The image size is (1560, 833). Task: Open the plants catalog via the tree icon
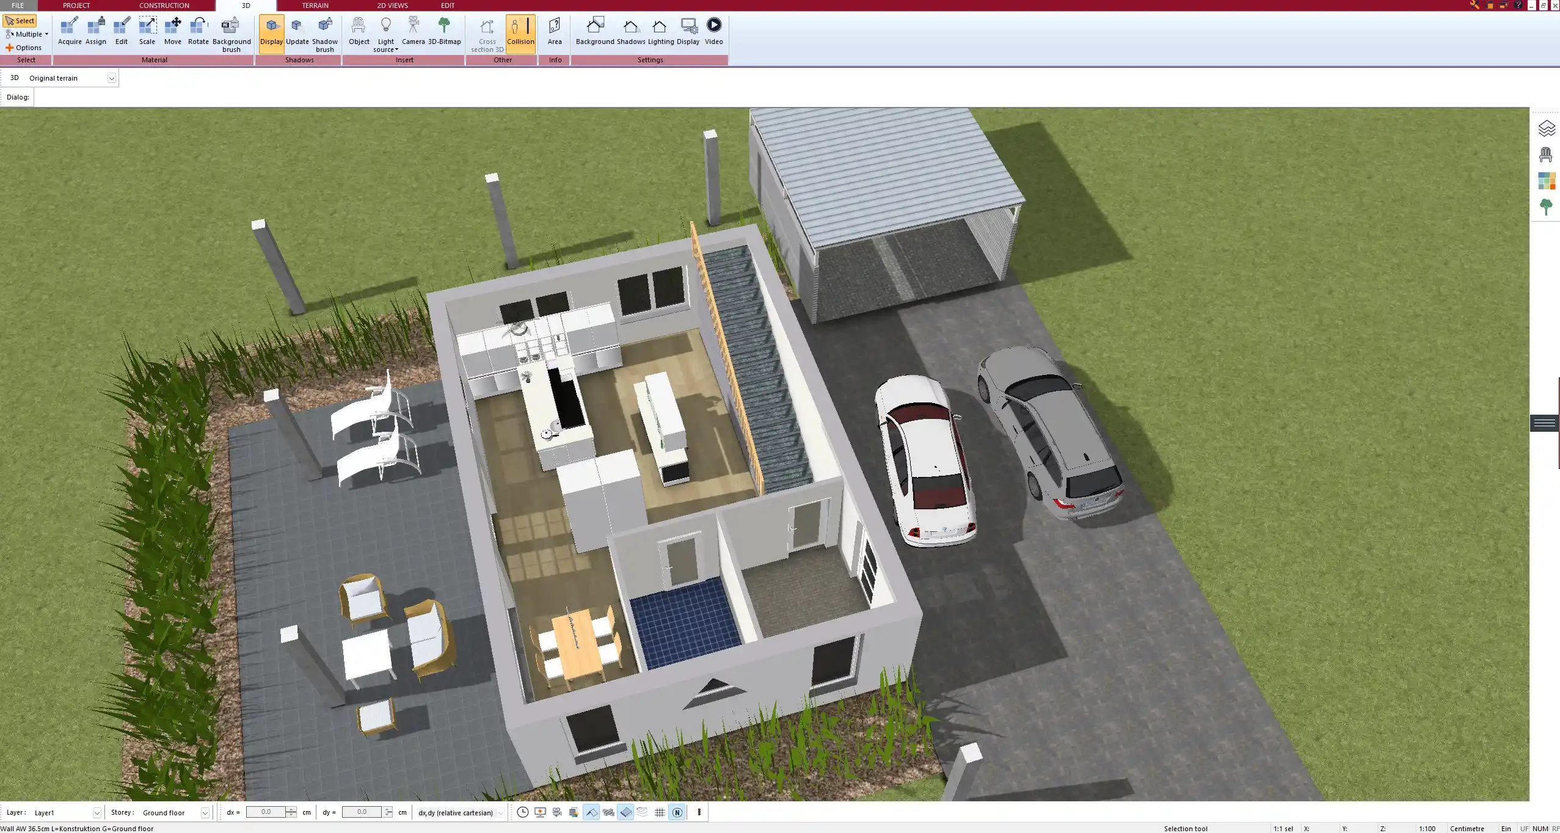pos(1546,206)
